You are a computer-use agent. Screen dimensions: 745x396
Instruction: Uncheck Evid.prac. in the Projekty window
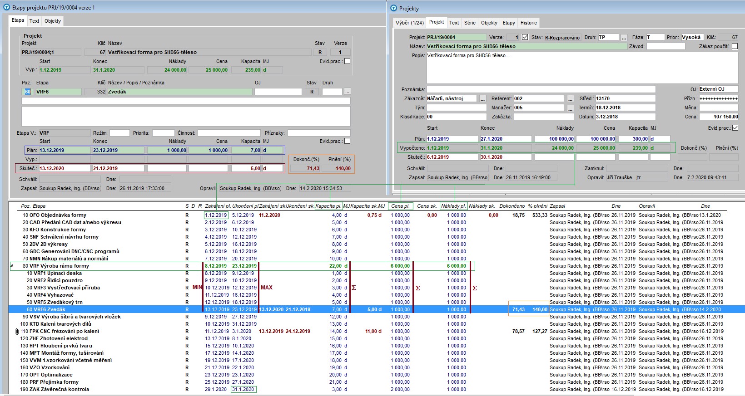pos(735,128)
